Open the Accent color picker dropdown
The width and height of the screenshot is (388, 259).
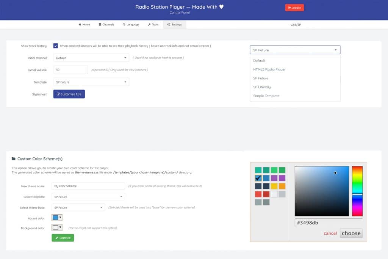point(57,218)
